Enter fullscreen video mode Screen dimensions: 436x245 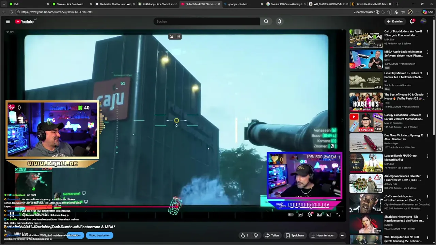pyautogui.click(x=338, y=215)
